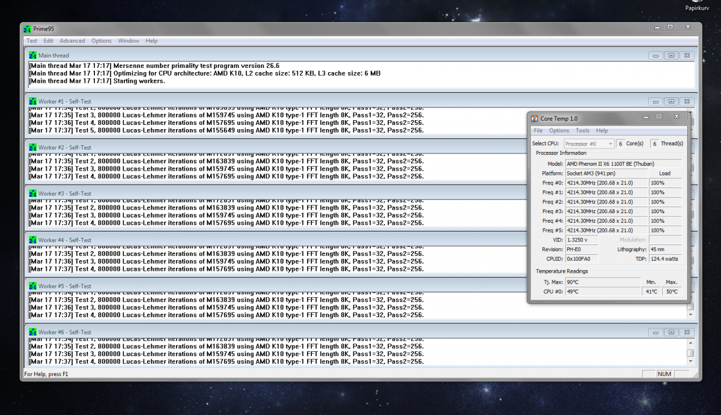
Task: Click the Revision value PH-E0
Action: [582, 249]
